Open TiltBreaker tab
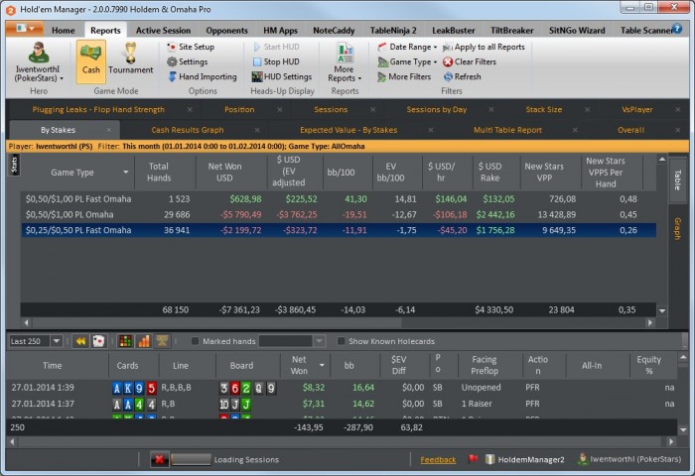Screen dimensions: 695x476 point(511,31)
